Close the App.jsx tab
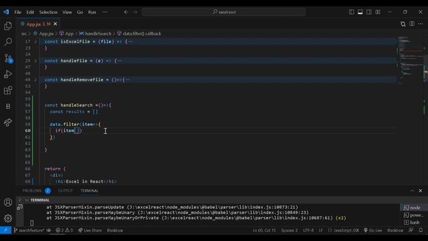Viewport: 428px width, 241px height. [x=55, y=24]
